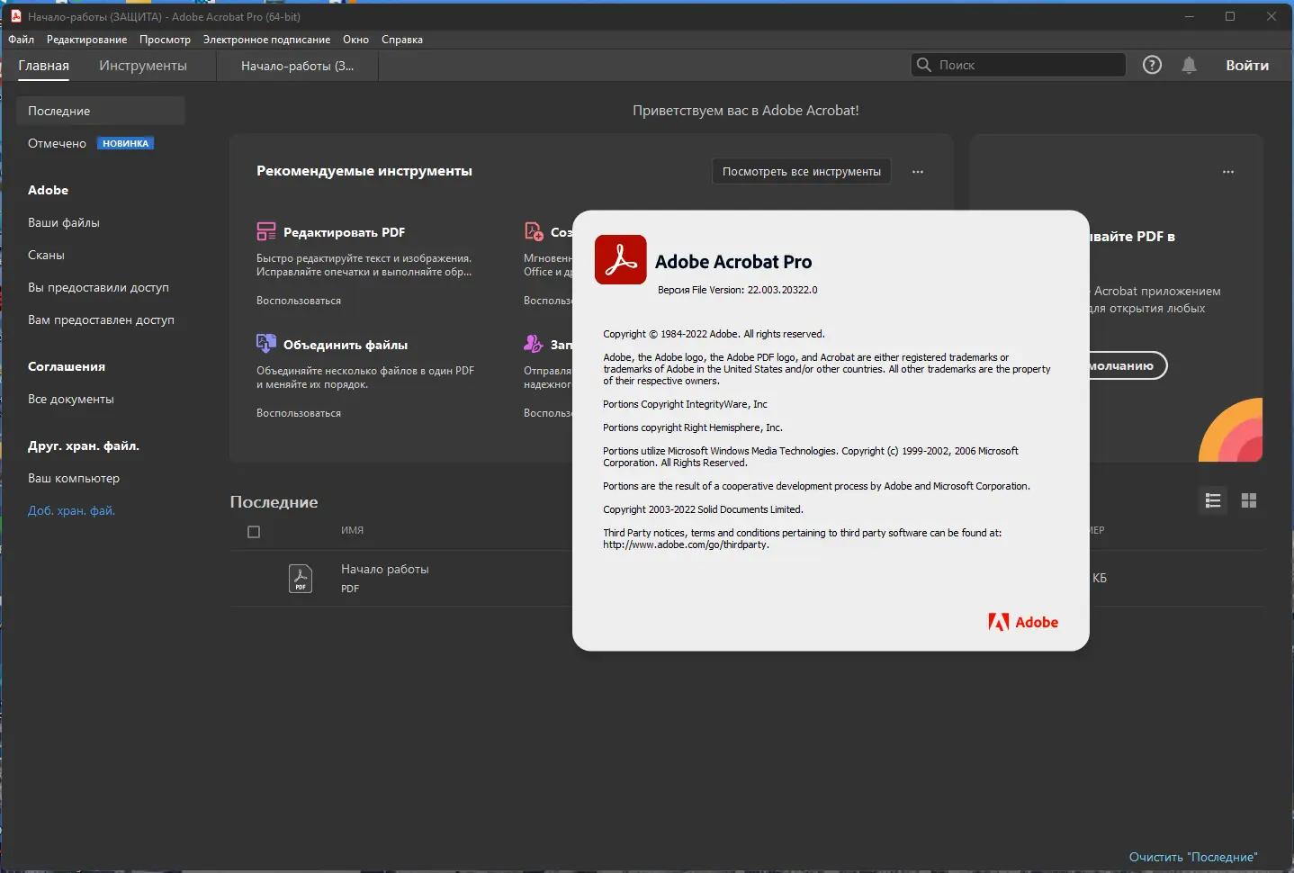Viewport: 1294px width, 873px height.
Task: Open Ваш компьютер in the sidebar
Action: (74, 478)
